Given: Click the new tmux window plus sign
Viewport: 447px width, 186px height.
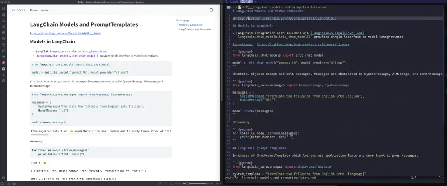Looking at the screenshot, I should click(256, 2).
